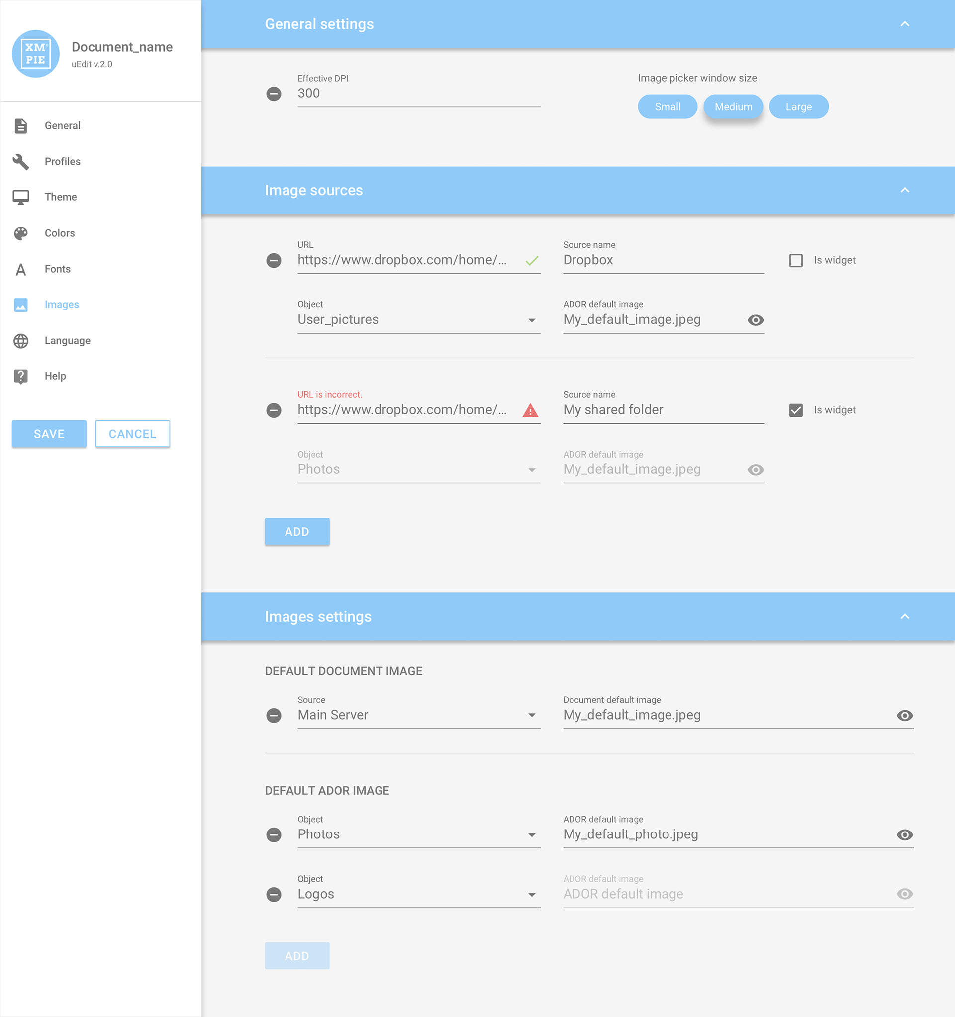This screenshot has width=955, height=1017.
Task: Preview Dropbox ADOR default image via eye icon
Action: coord(756,320)
